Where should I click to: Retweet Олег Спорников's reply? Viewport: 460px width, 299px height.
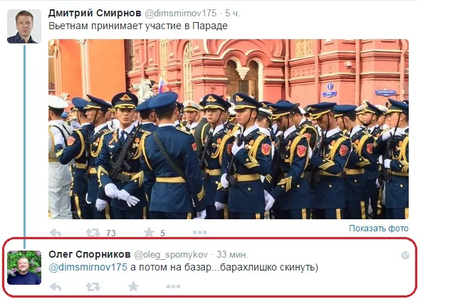(93, 286)
